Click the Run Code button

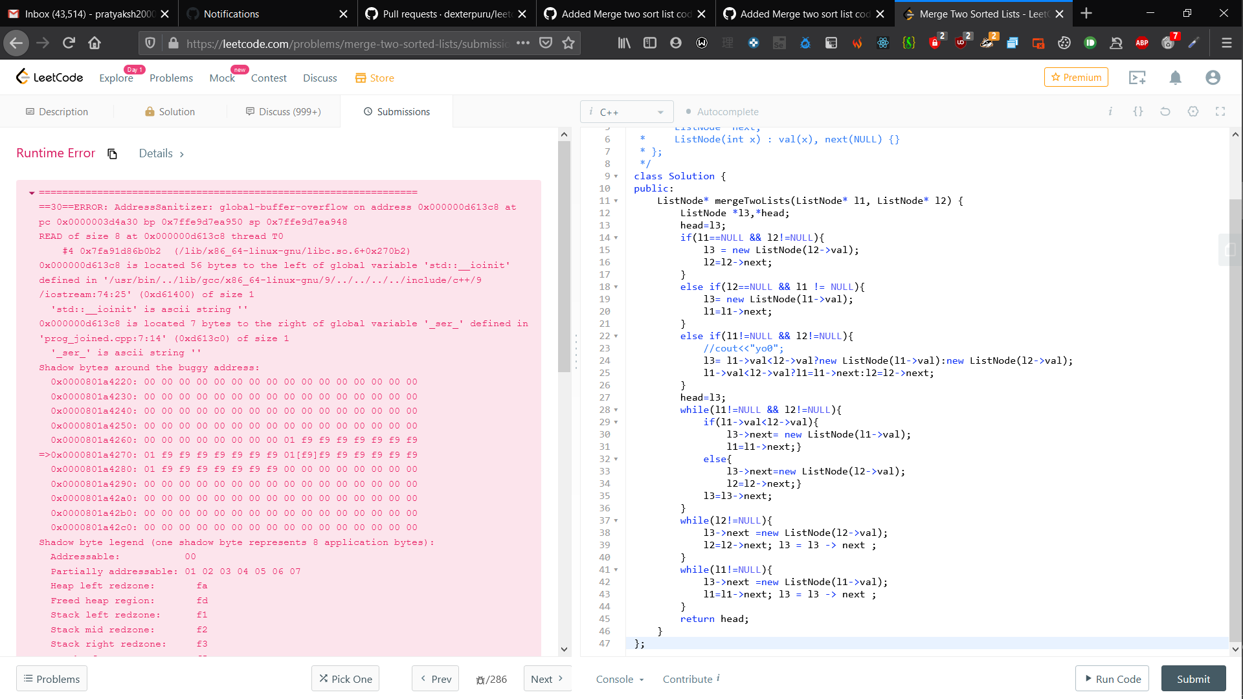tap(1112, 678)
